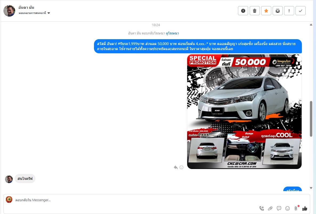This screenshot has height=214, width=316.
Task: Open the baht payment request icon
Action: click(x=296, y=208)
